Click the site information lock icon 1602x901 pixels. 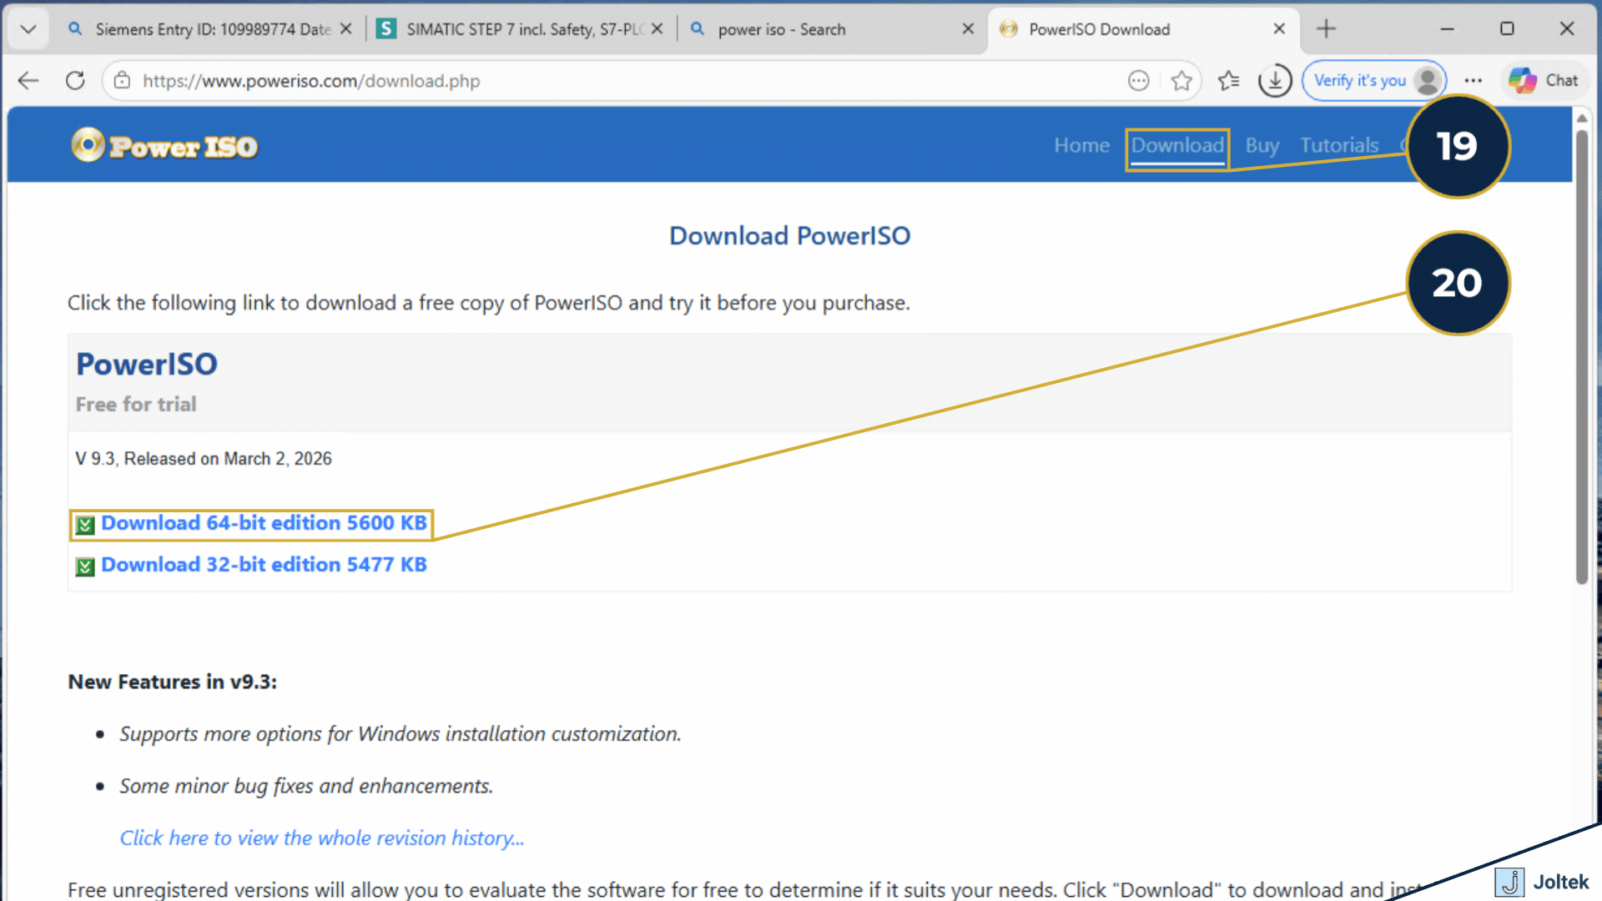[x=122, y=80]
